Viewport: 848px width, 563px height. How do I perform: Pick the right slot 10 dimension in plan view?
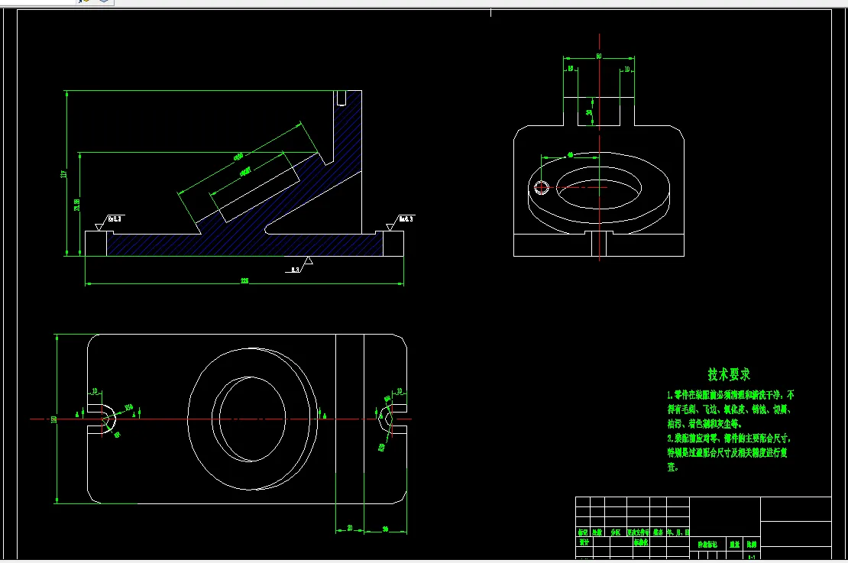(400, 391)
